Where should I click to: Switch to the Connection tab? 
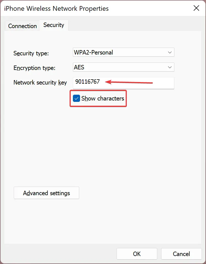click(x=22, y=26)
